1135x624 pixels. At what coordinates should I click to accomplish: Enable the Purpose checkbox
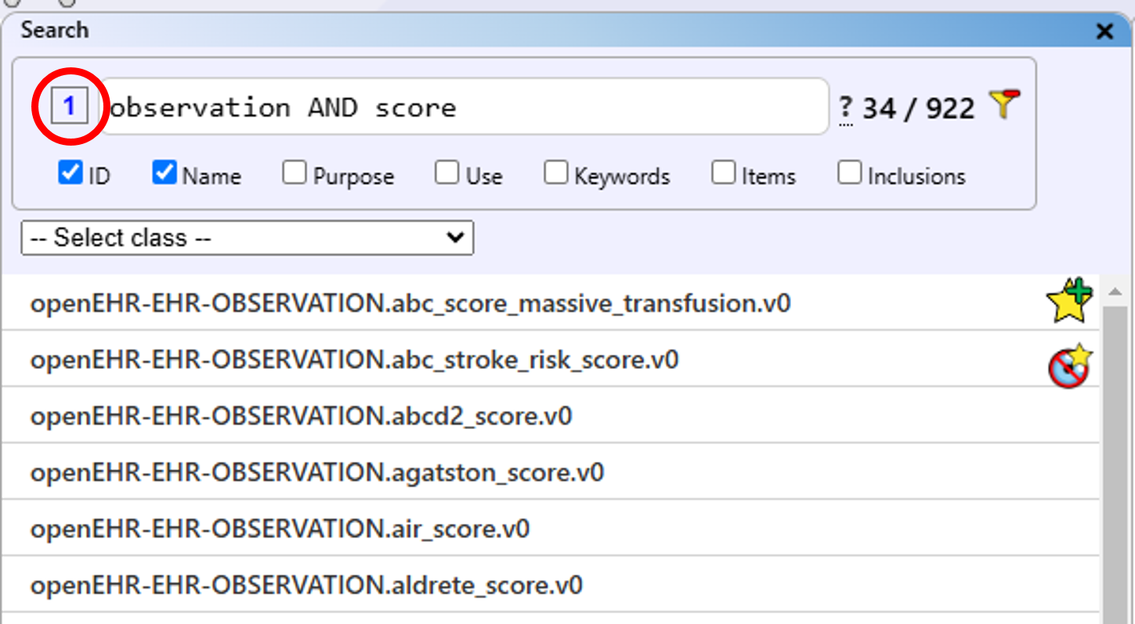(295, 173)
